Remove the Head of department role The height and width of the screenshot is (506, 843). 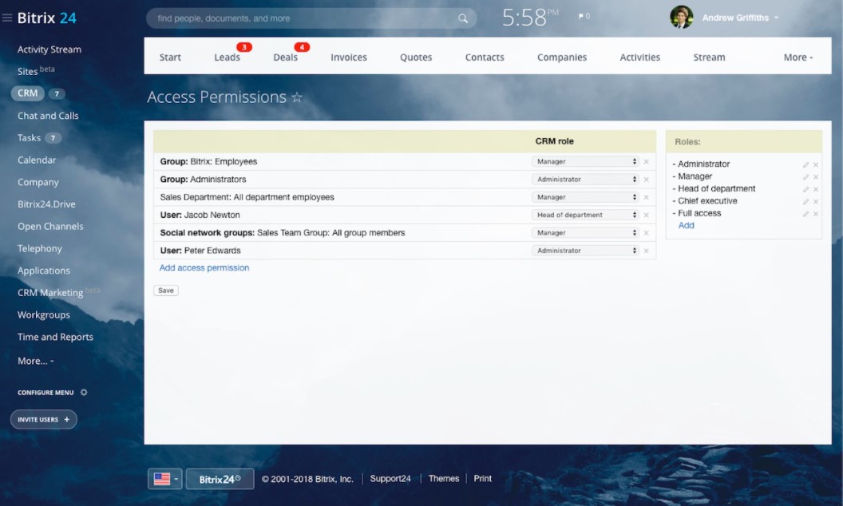pos(816,188)
